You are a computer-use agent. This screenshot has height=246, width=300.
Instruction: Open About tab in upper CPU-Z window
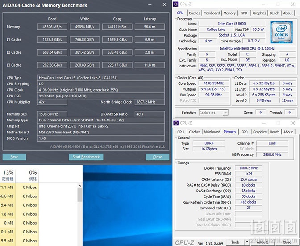coord(288,13)
